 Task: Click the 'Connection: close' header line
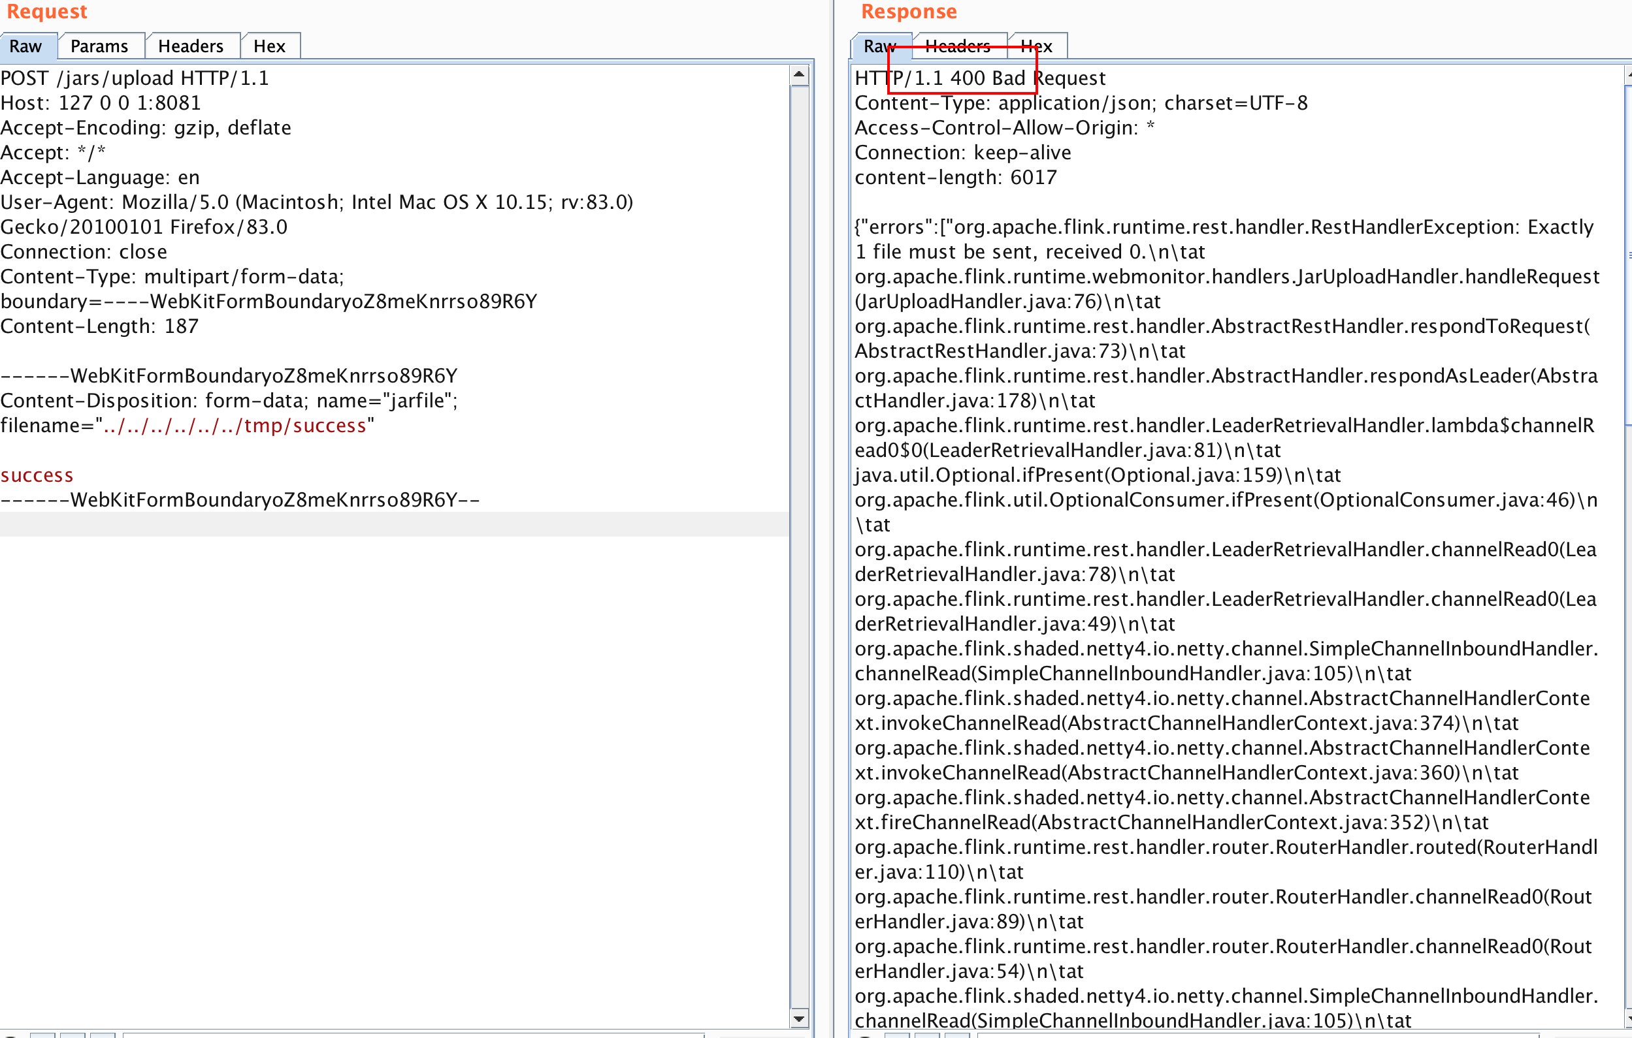84,252
